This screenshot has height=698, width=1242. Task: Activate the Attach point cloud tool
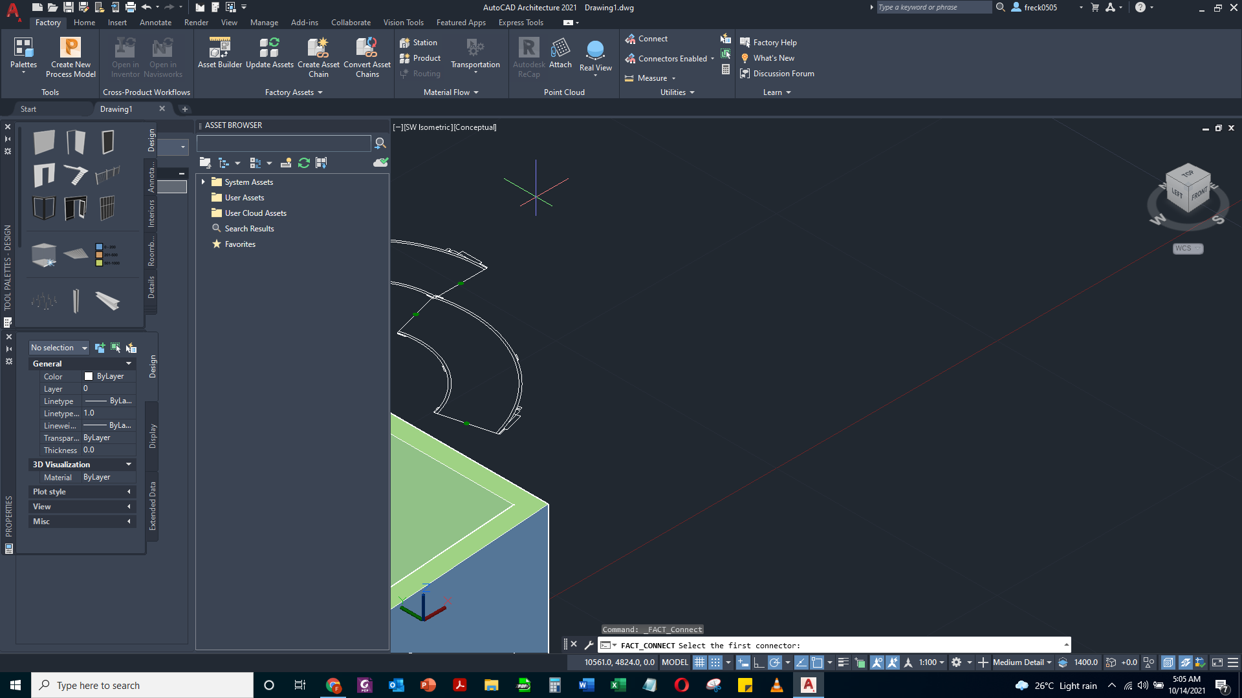click(560, 56)
